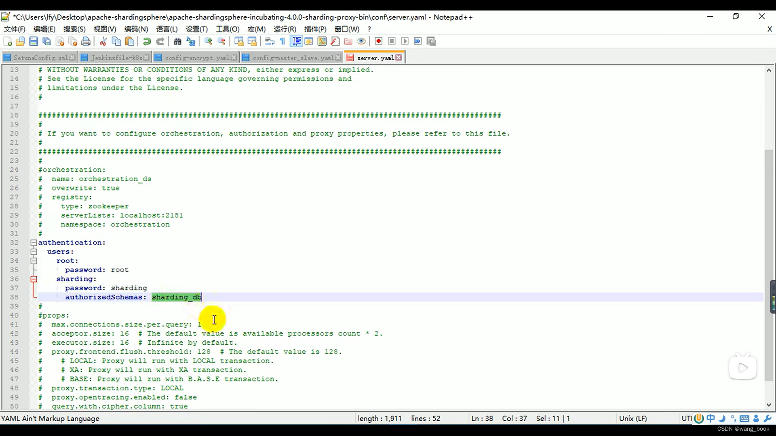Toggle synchronized horizontal scrolling icon
The image size is (776, 436).
pyautogui.click(x=252, y=41)
